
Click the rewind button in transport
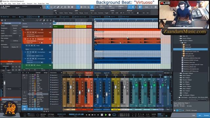coord(89,115)
